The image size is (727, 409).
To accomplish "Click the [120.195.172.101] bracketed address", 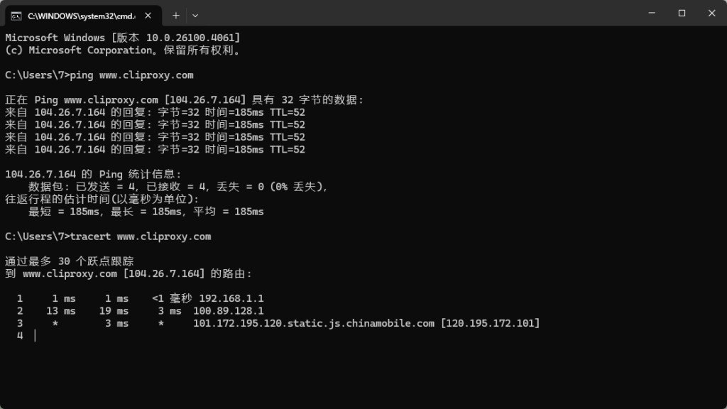I will (490, 323).
